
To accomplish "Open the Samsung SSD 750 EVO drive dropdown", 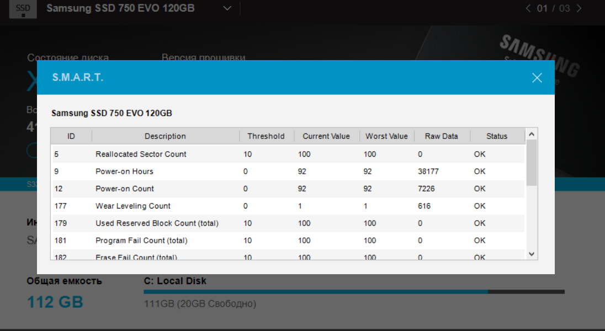I will [x=227, y=8].
